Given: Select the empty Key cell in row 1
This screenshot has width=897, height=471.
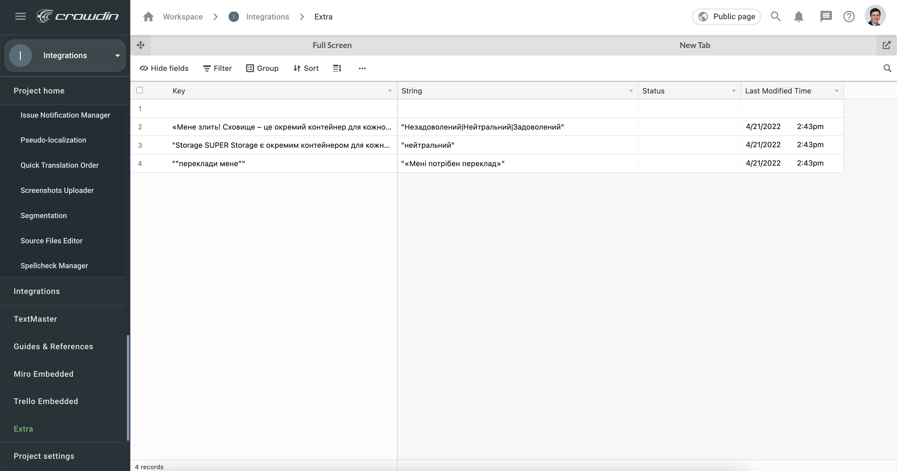Looking at the screenshot, I should click(x=282, y=109).
